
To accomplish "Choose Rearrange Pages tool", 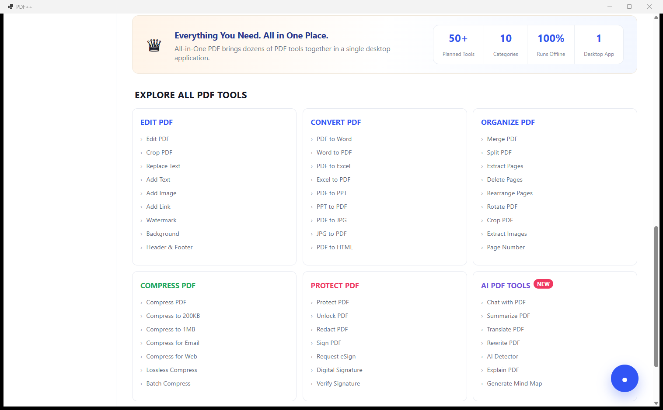I will pyautogui.click(x=510, y=193).
